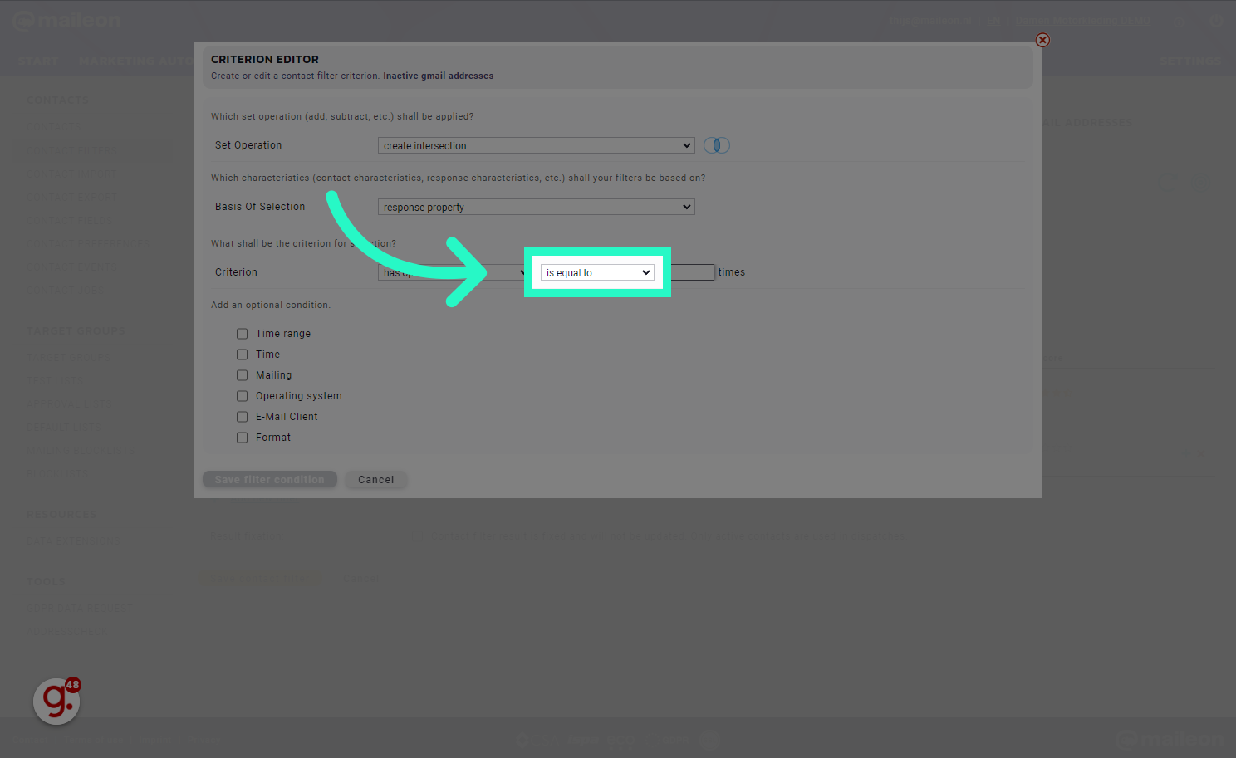Click the 'Basis Of Selection' label
The image size is (1236, 758).
click(x=260, y=207)
